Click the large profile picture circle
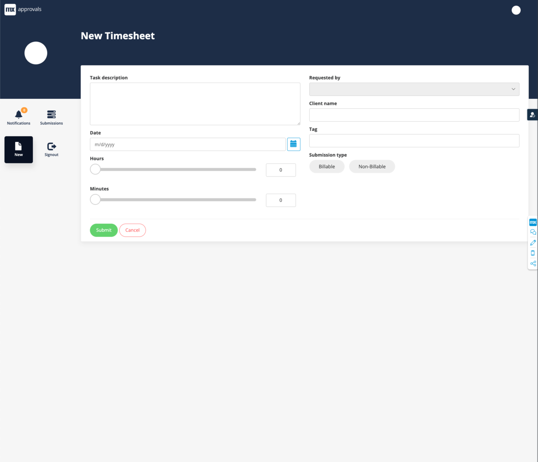The image size is (538, 462). [36, 53]
